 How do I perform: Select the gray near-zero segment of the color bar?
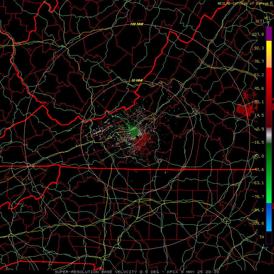[269, 135]
